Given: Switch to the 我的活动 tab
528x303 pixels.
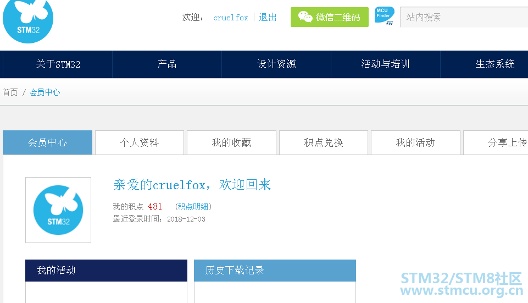Looking at the screenshot, I should [x=415, y=142].
